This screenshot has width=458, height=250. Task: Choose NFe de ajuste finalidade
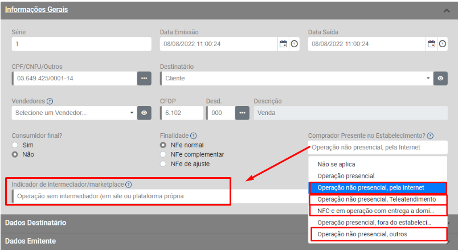tap(163, 163)
